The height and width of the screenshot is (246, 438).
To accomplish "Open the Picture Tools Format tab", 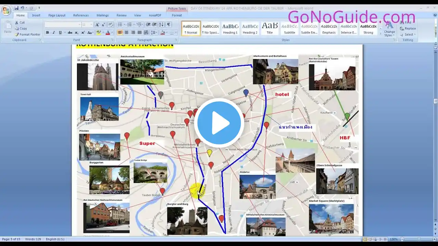I will [x=177, y=15].
